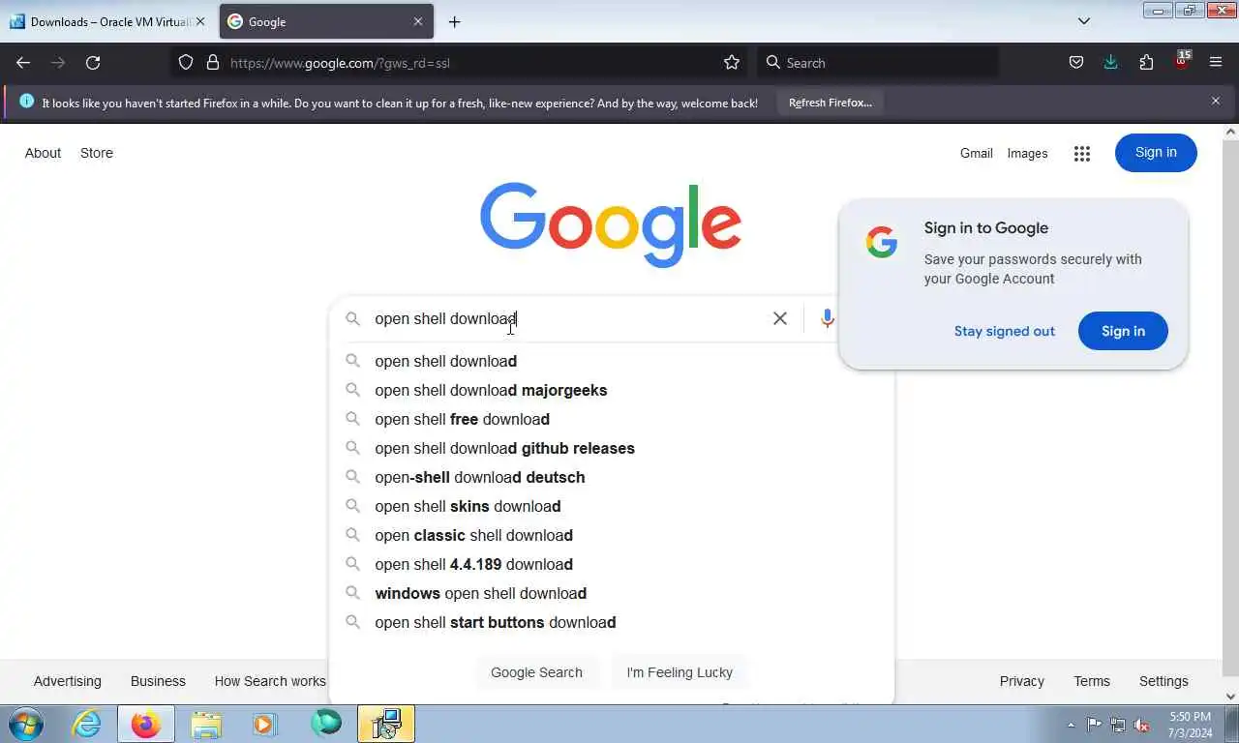This screenshot has height=743, width=1239.
Task: Select suggestion 'open-shell download deutsch'
Action: click(x=612, y=477)
